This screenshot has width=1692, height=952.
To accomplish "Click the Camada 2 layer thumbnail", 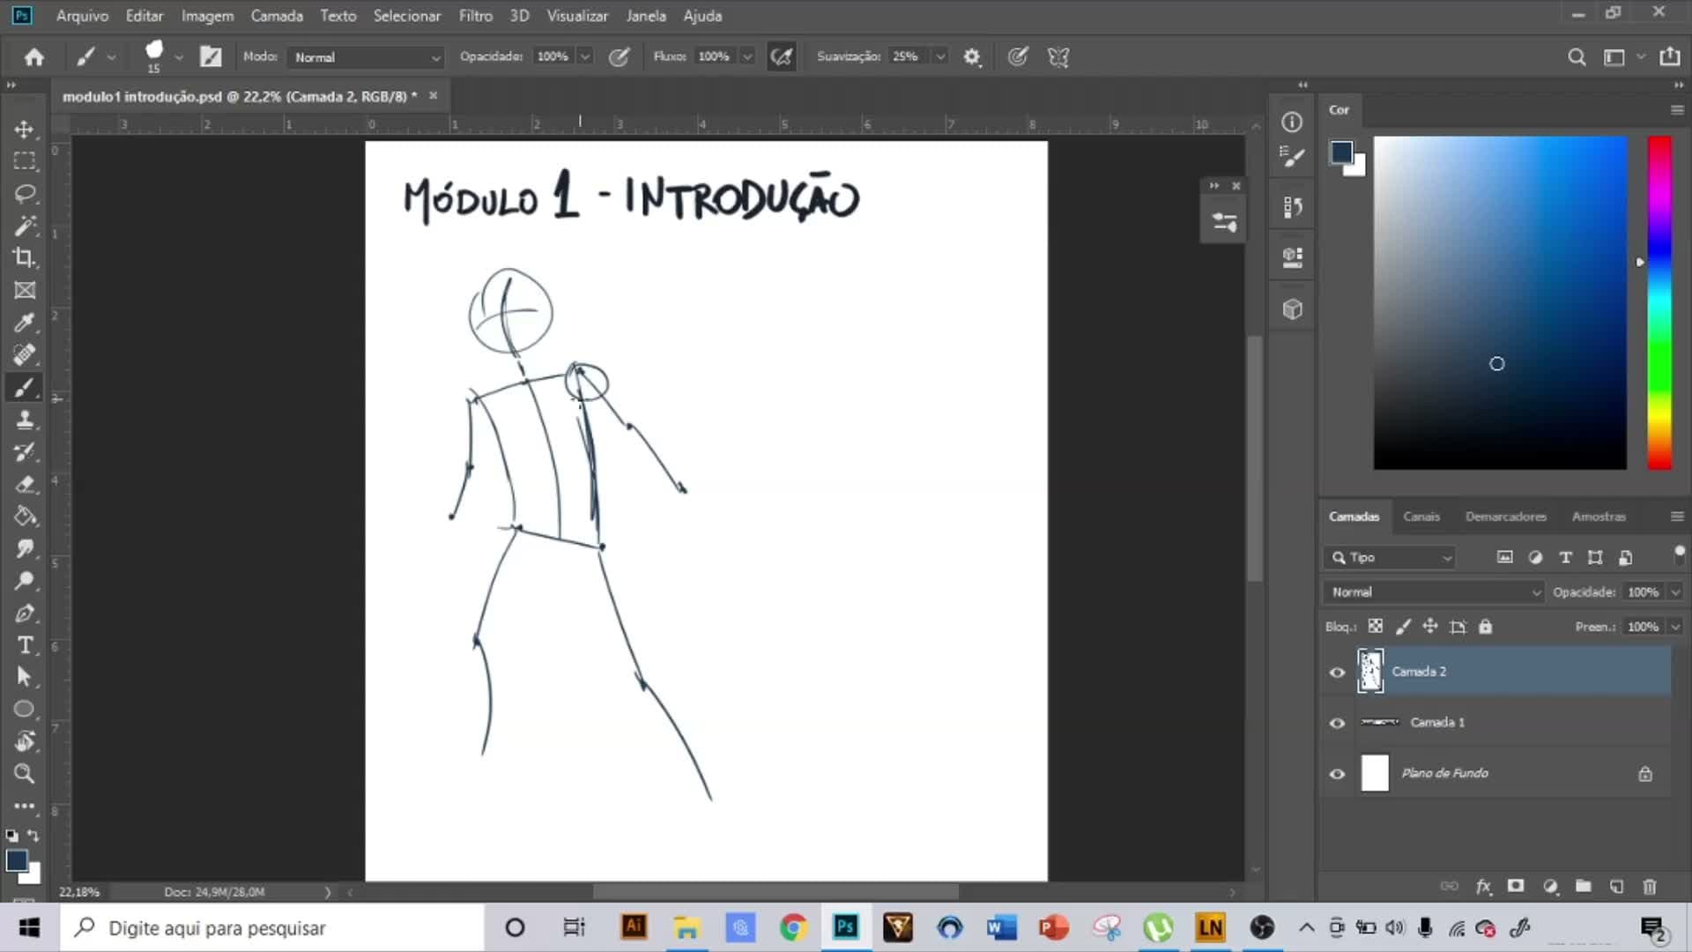I will coord(1370,671).
